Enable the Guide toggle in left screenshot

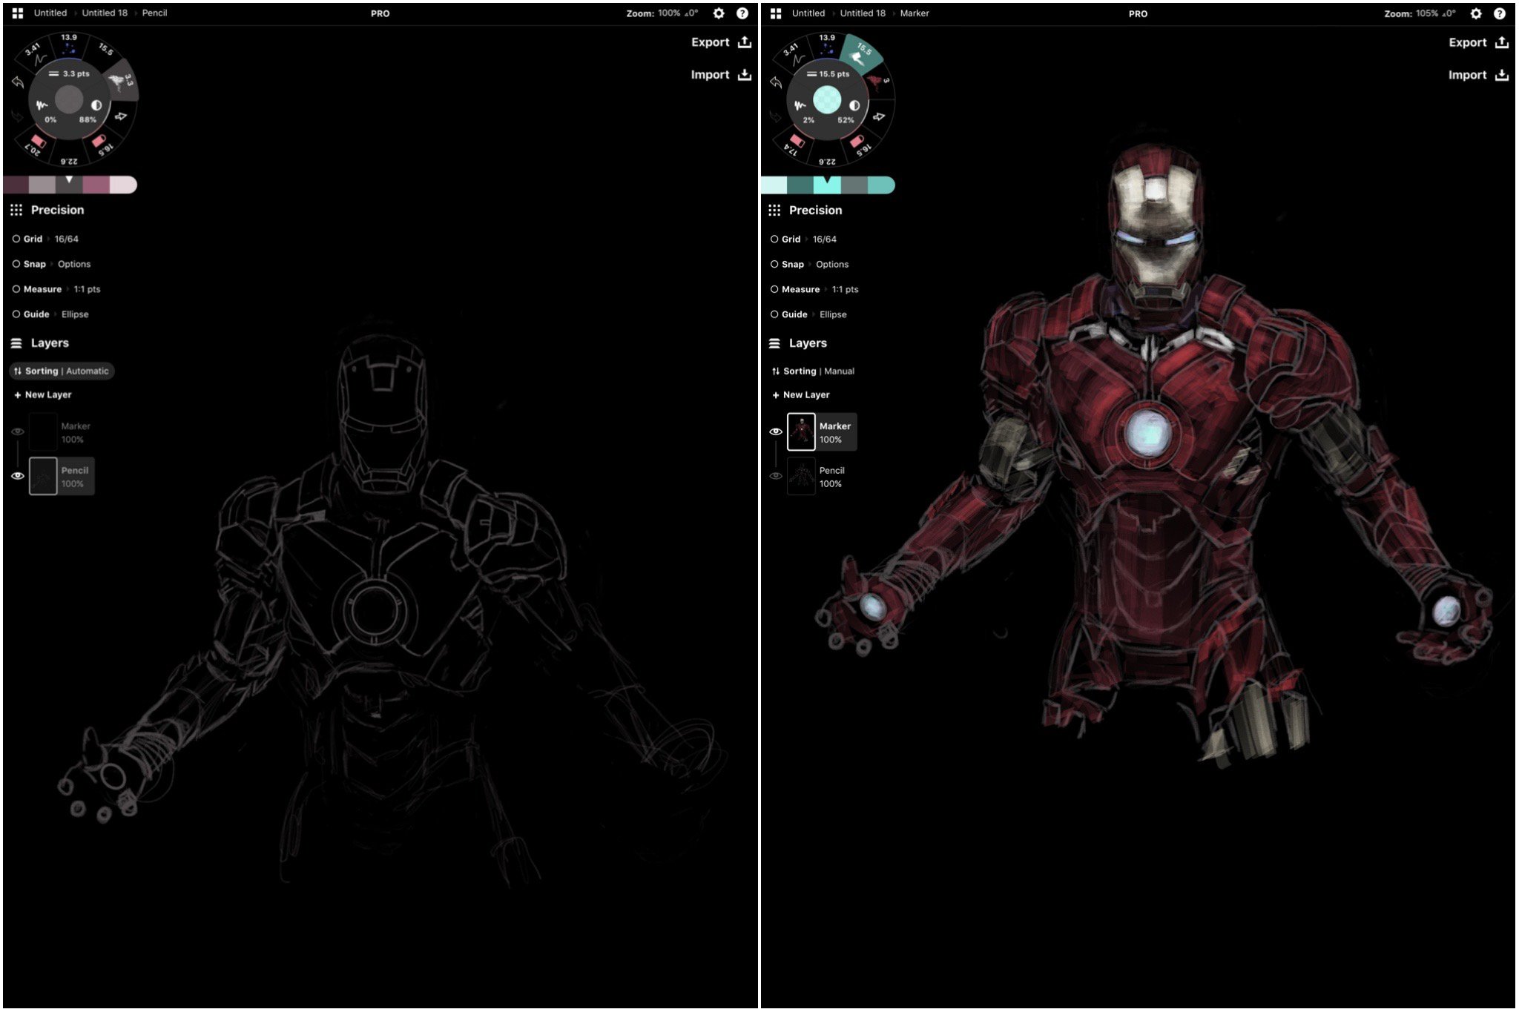(x=16, y=314)
